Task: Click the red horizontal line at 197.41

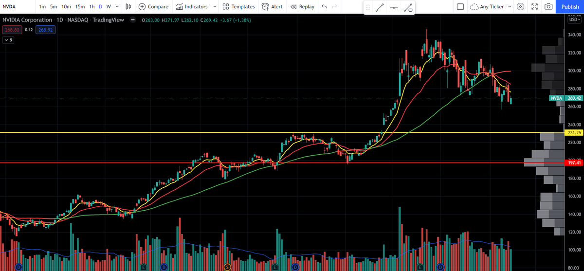Action: (282, 163)
